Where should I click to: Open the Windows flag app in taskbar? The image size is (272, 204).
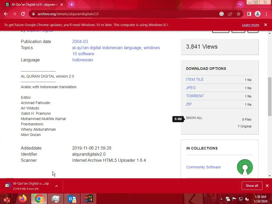coord(88,199)
